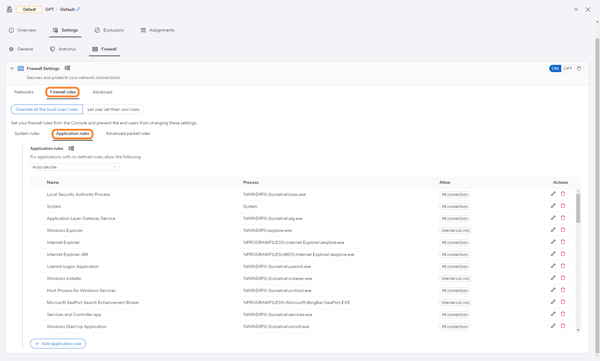Delete Firewall Settings using trash icon
This screenshot has width=600, height=361.
click(579, 68)
